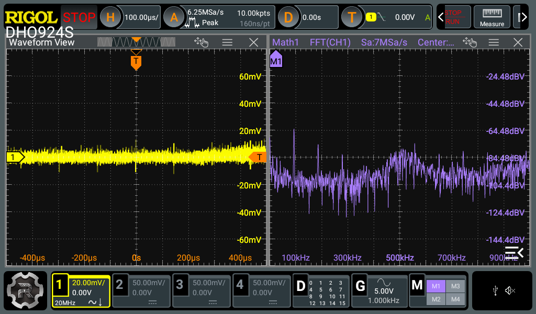536x314 pixels.
Task: Open the Math1 window hamburger menu
Action: [493, 42]
